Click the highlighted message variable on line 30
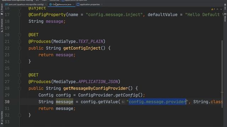The width and height of the screenshot is (227, 127). coord(65,102)
